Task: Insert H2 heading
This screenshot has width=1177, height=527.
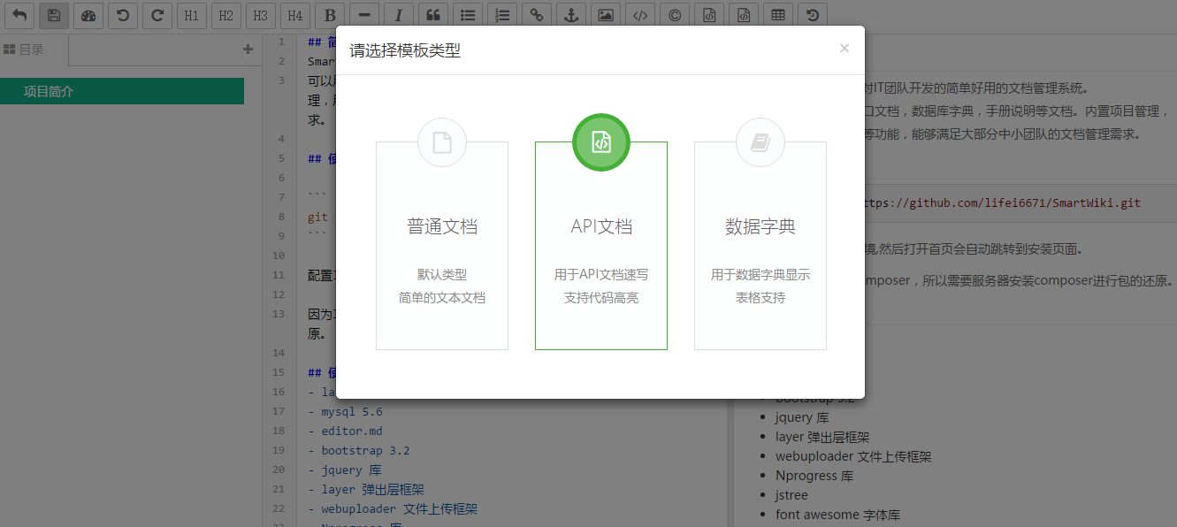Action: tap(225, 15)
